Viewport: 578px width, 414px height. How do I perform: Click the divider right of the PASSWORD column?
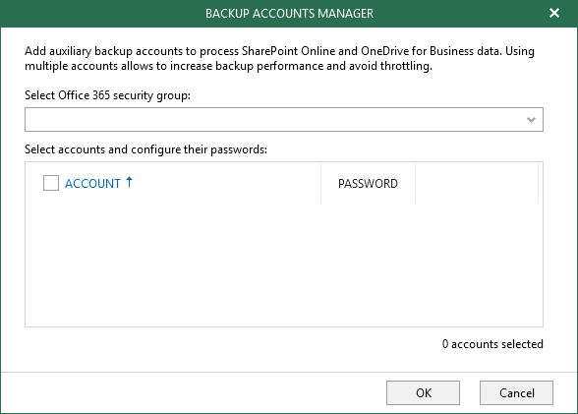(416, 183)
